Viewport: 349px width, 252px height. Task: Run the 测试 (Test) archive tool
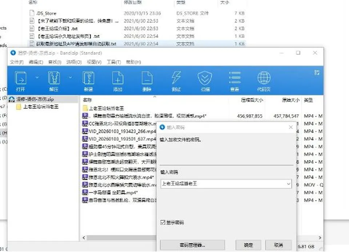pyautogui.click(x=176, y=78)
